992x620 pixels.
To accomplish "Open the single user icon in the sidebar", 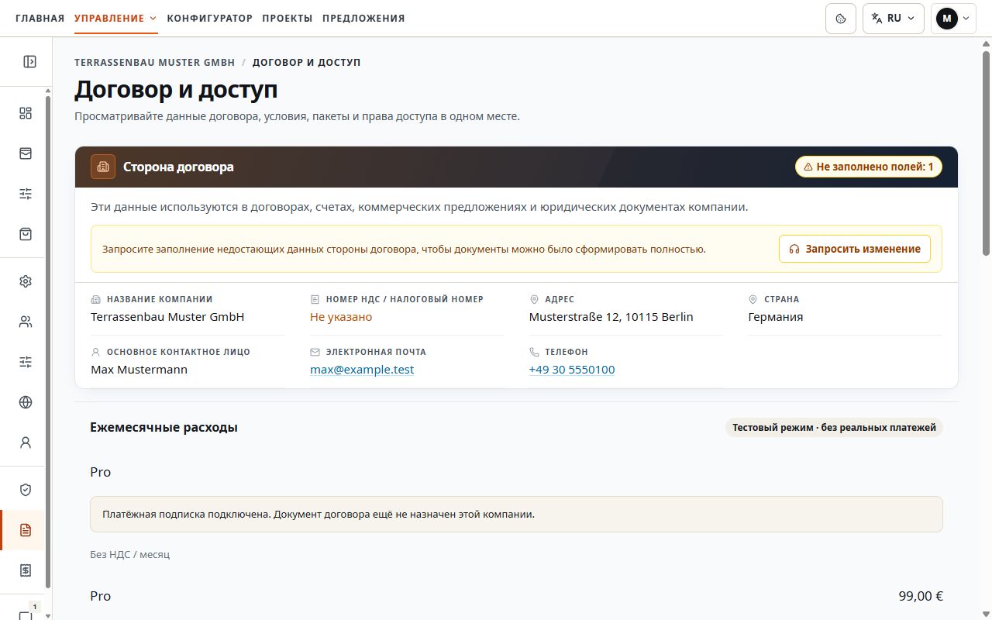I will tap(26, 443).
